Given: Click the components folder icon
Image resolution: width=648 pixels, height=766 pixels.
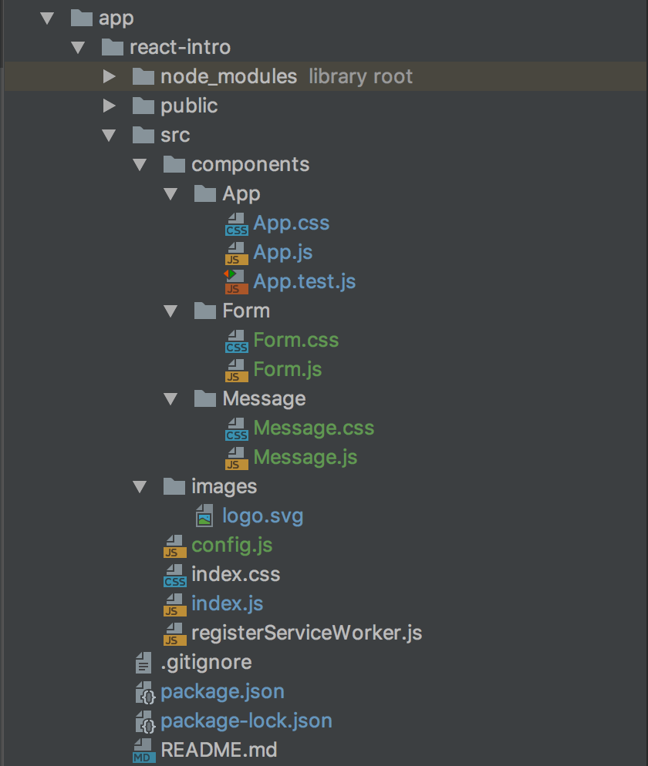Looking at the screenshot, I should (174, 165).
